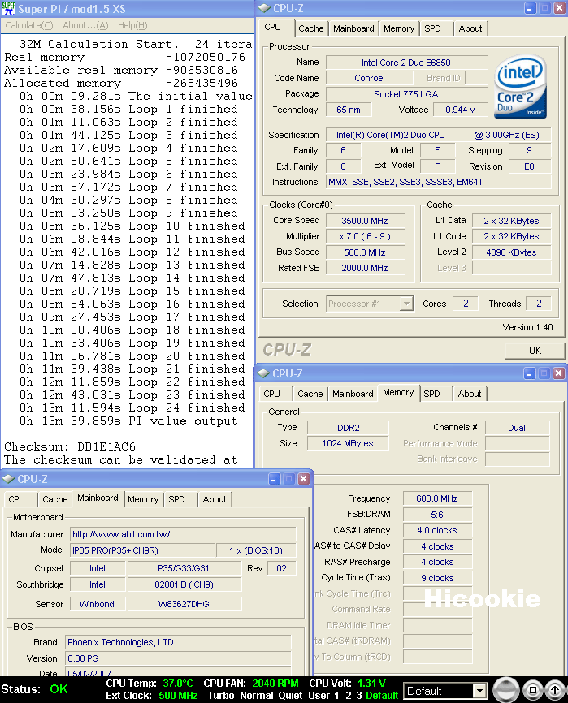Click the abit manufacturer URL field
The image size is (568, 703).
(183, 534)
